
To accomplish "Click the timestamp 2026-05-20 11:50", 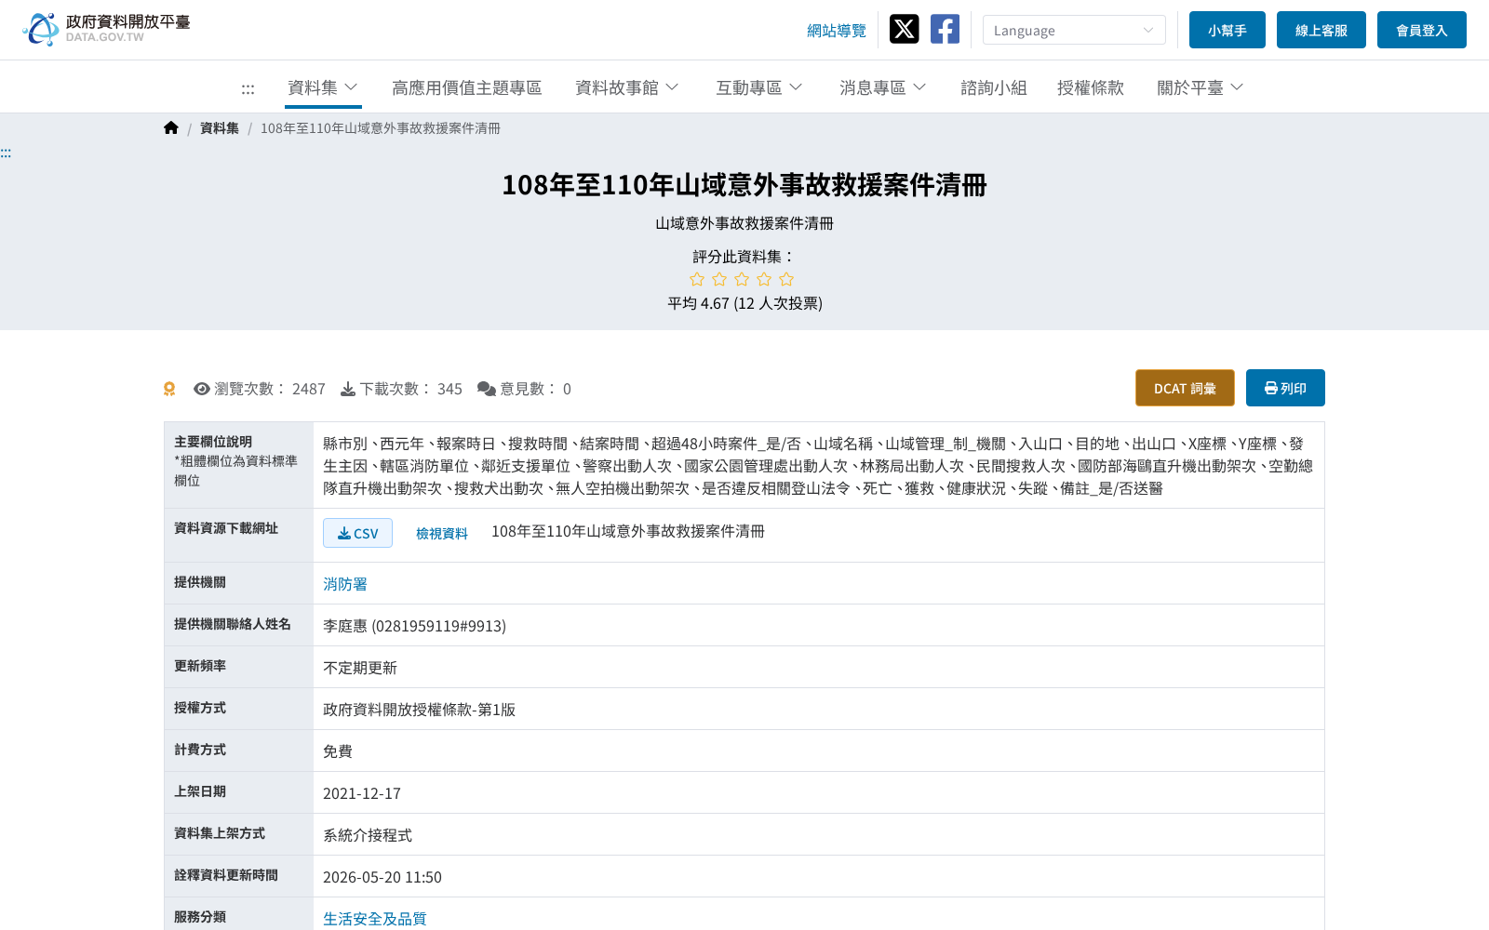I will point(382,877).
